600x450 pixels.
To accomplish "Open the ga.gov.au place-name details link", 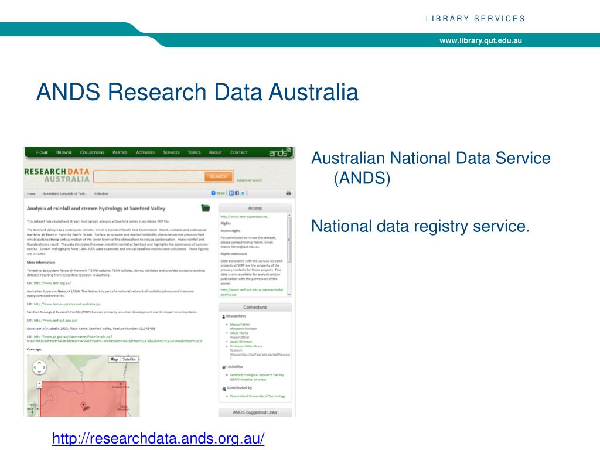I will click(x=114, y=339).
